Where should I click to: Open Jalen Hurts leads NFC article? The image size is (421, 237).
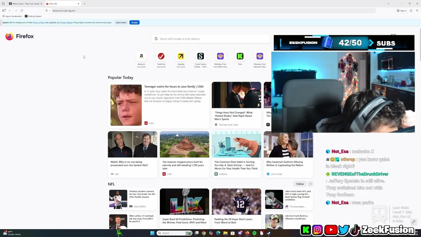[x=288, y=199]
